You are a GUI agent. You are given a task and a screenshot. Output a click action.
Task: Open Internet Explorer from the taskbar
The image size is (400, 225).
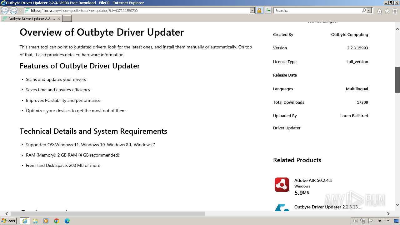coord(24,221)
